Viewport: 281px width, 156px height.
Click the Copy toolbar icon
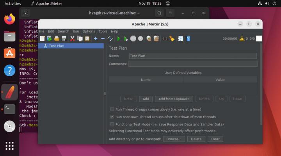click(x=80, y=39)
